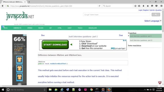Screen dimensions: 164x92
Task: Open the JSP menu item
Action: (50, 28)
